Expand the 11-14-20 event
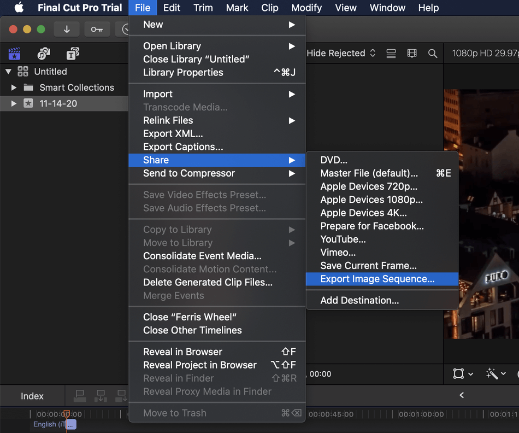519x433 pixels. (x=14, y=103)
